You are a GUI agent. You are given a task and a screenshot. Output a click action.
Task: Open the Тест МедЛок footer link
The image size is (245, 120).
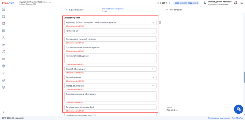(237, 118)
